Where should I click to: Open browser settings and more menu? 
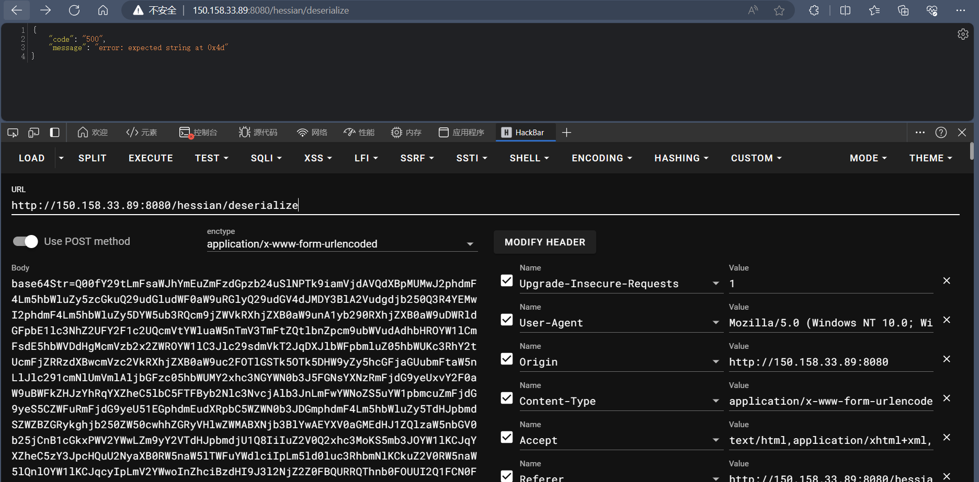tap(961, 10)
